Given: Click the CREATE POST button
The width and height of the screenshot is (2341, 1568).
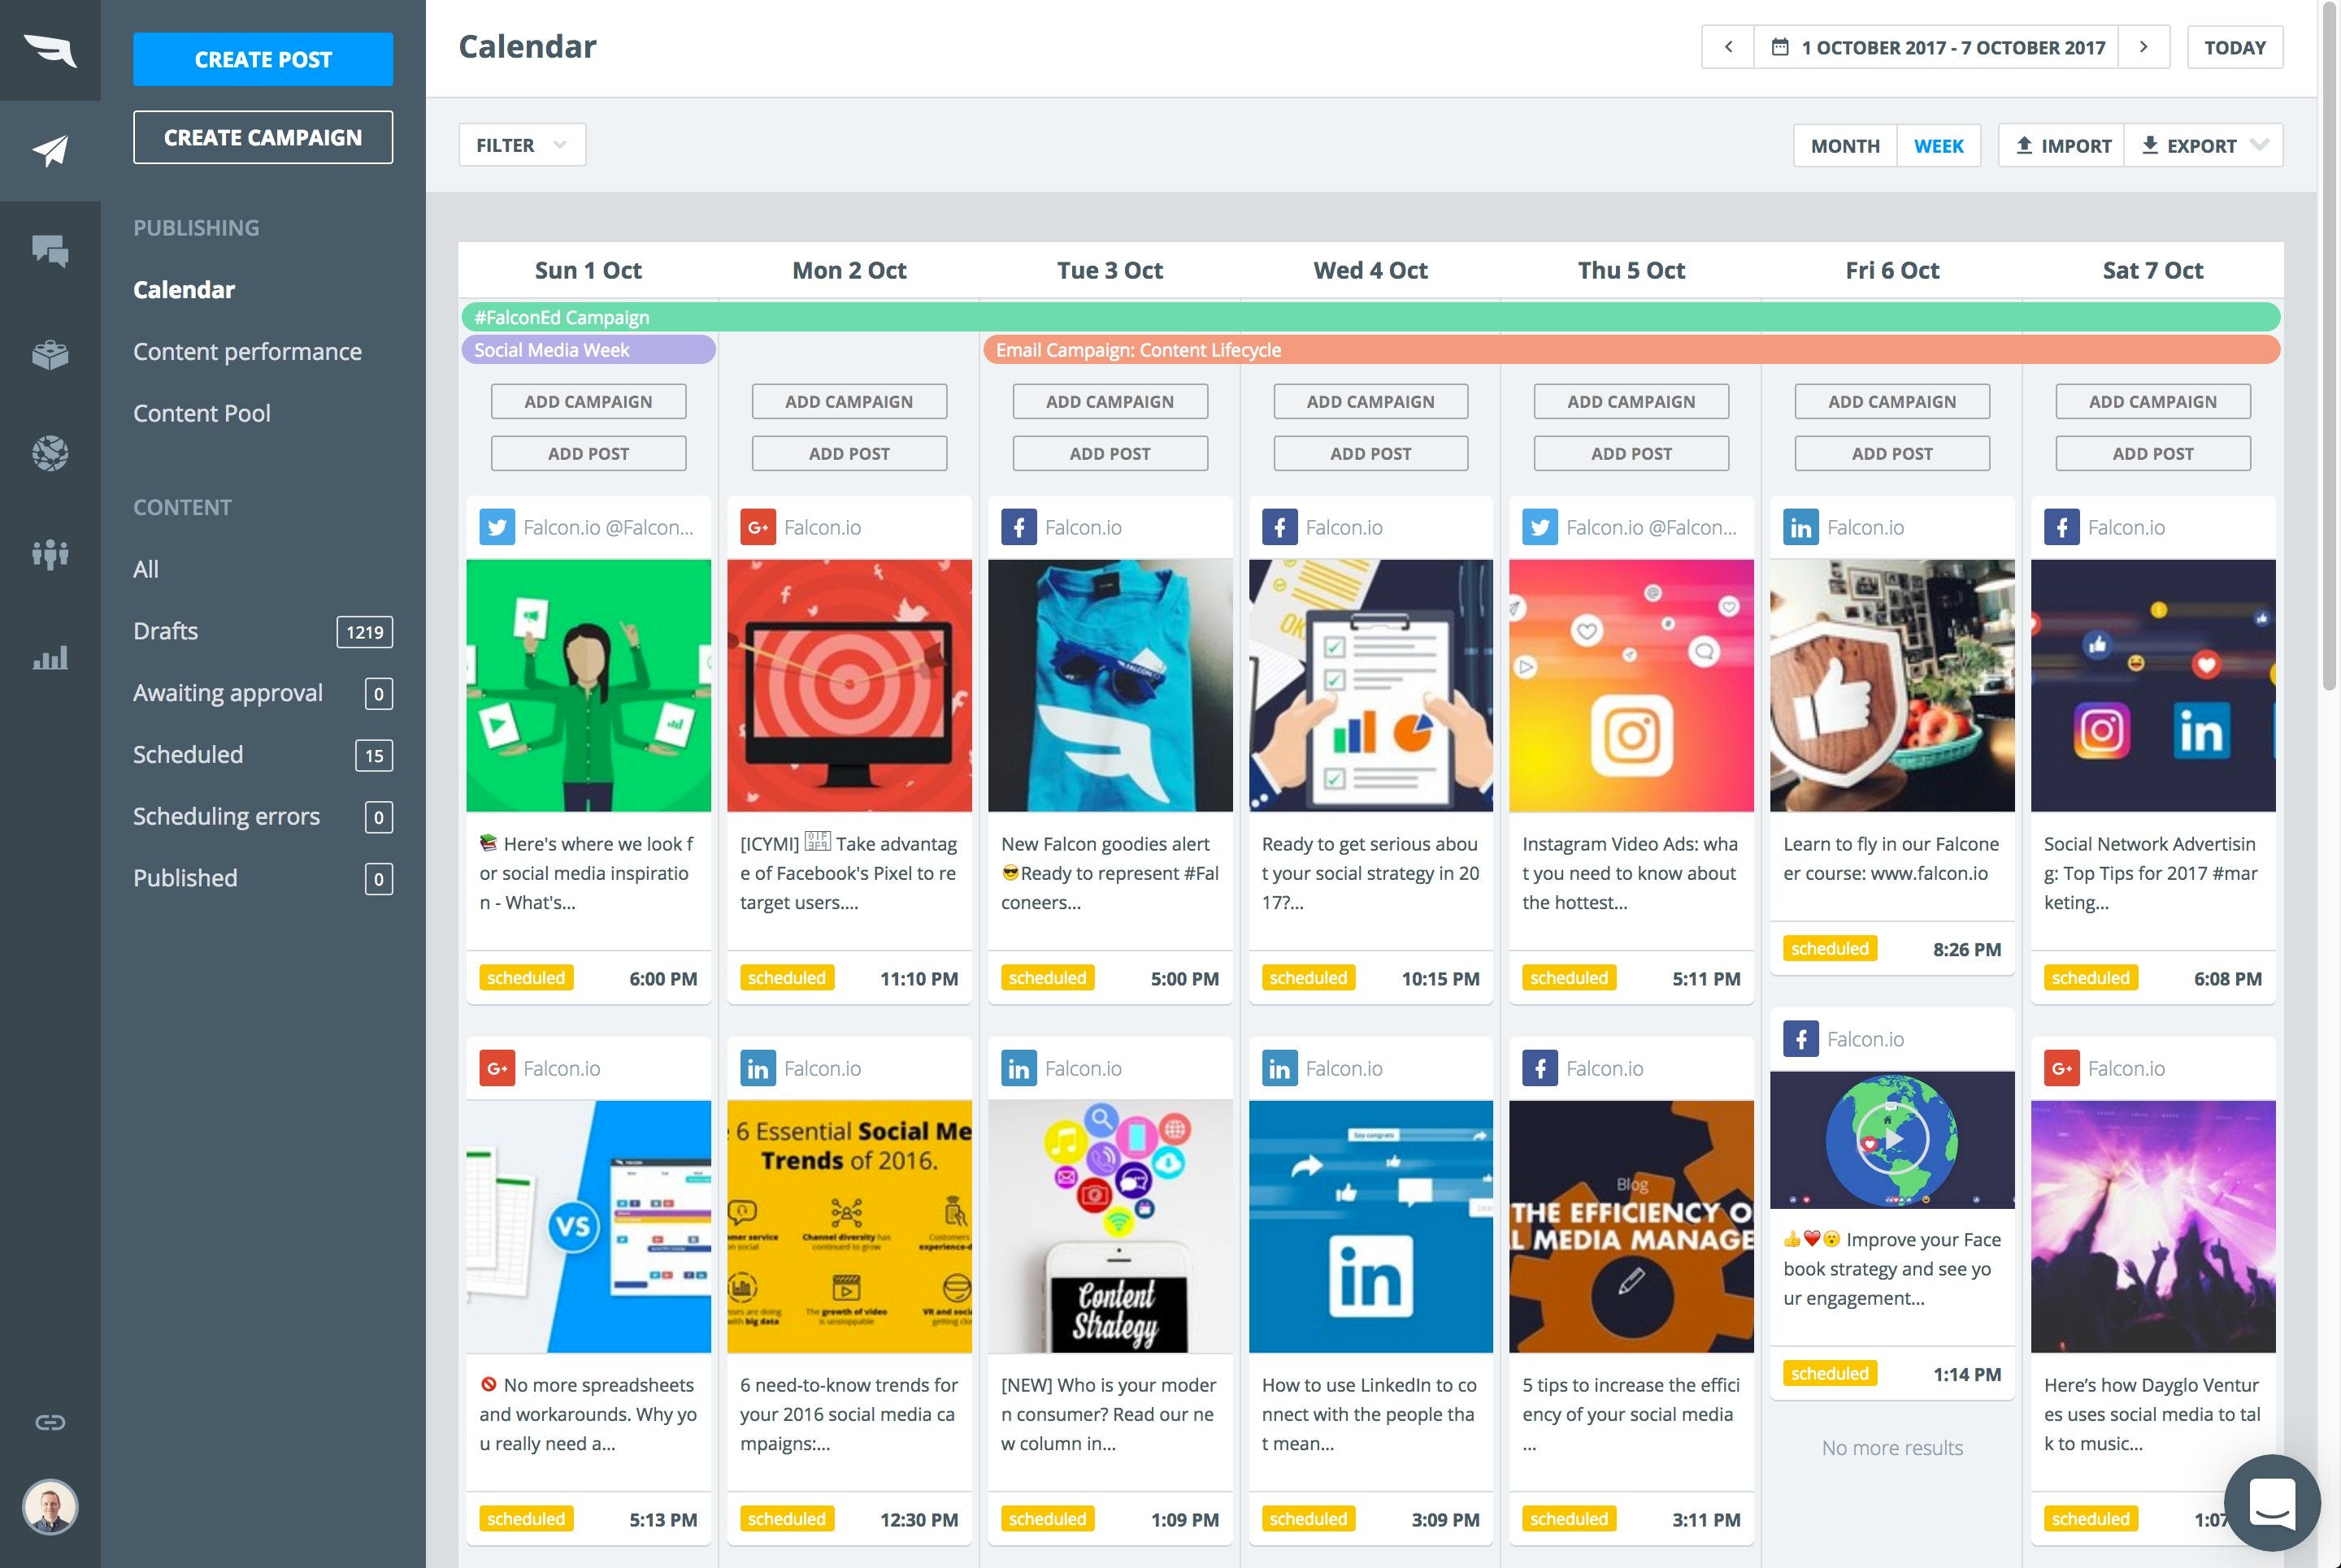Looking at the screenshot, I should pyautogui.click(x=263, y=58).
